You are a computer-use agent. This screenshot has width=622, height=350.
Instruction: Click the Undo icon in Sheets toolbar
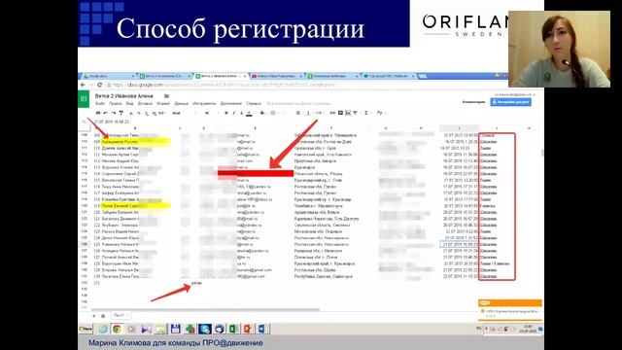click(106, 113)
